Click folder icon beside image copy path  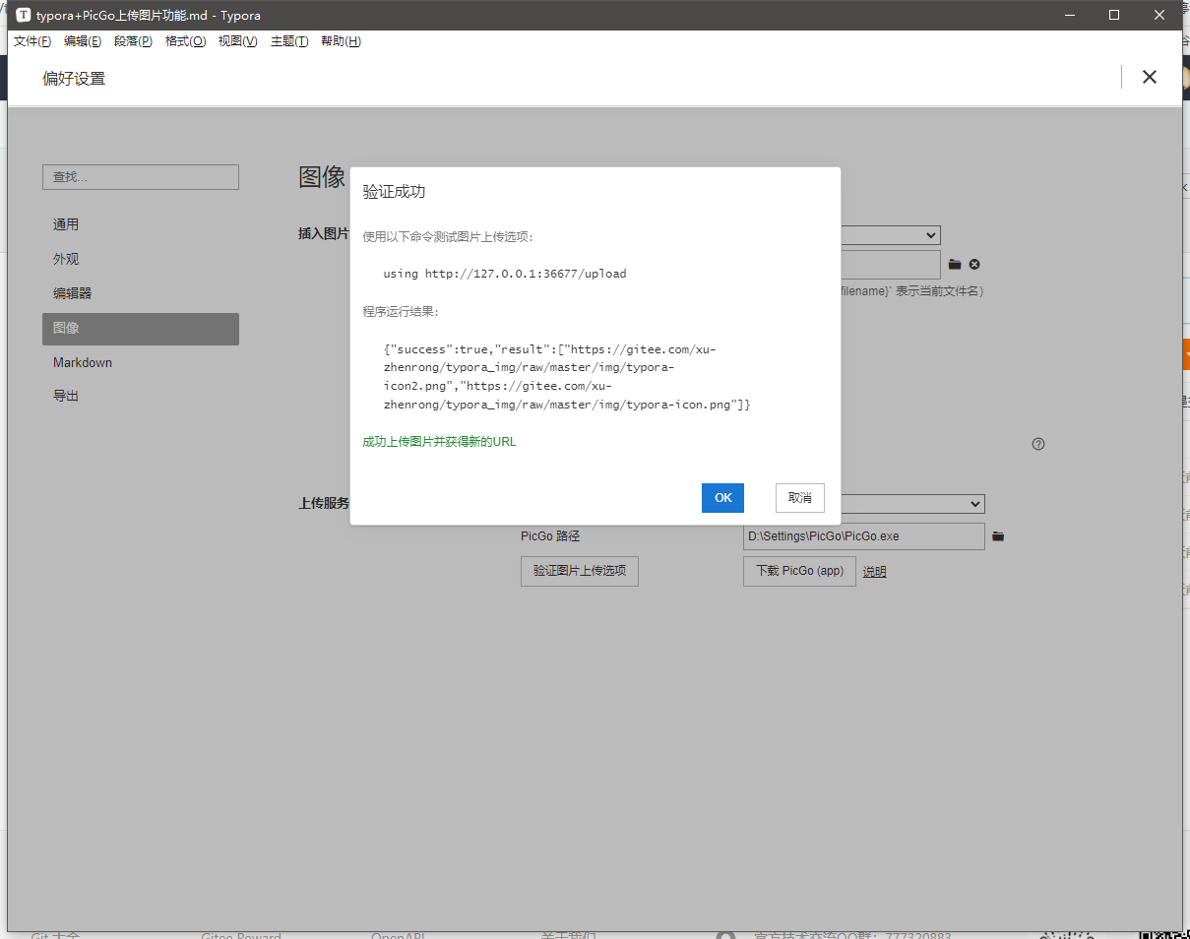(955, 264)
